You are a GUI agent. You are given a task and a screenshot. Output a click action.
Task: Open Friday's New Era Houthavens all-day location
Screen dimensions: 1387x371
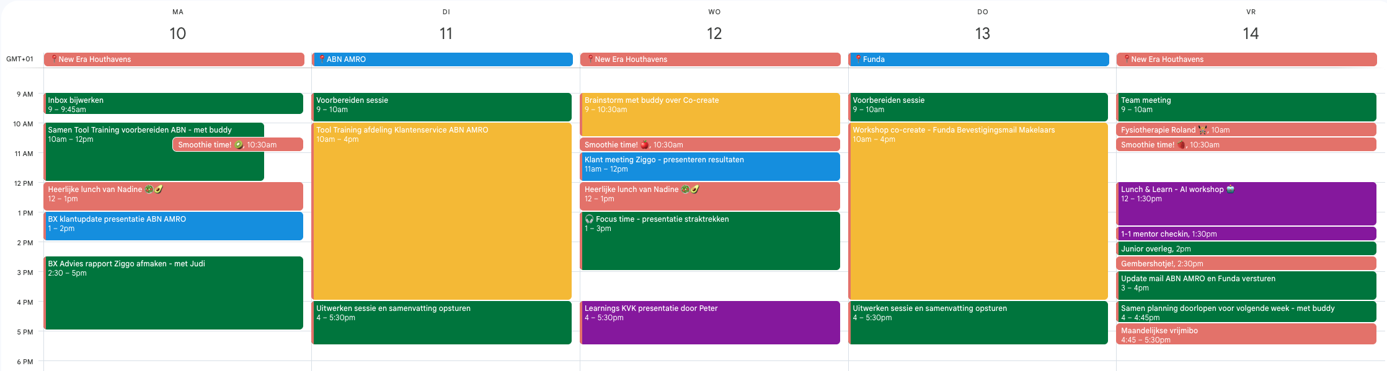point(1247,59)
